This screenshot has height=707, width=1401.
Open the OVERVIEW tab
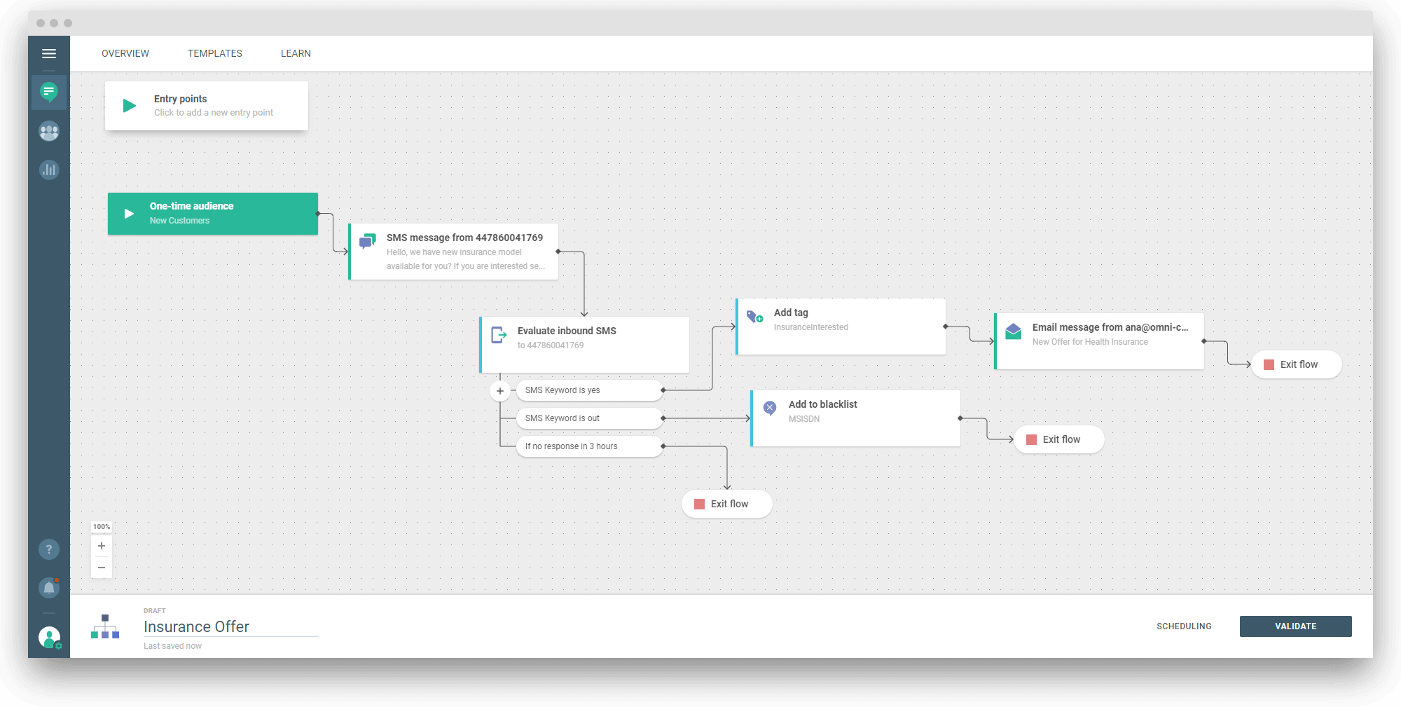tap(125, 53)
